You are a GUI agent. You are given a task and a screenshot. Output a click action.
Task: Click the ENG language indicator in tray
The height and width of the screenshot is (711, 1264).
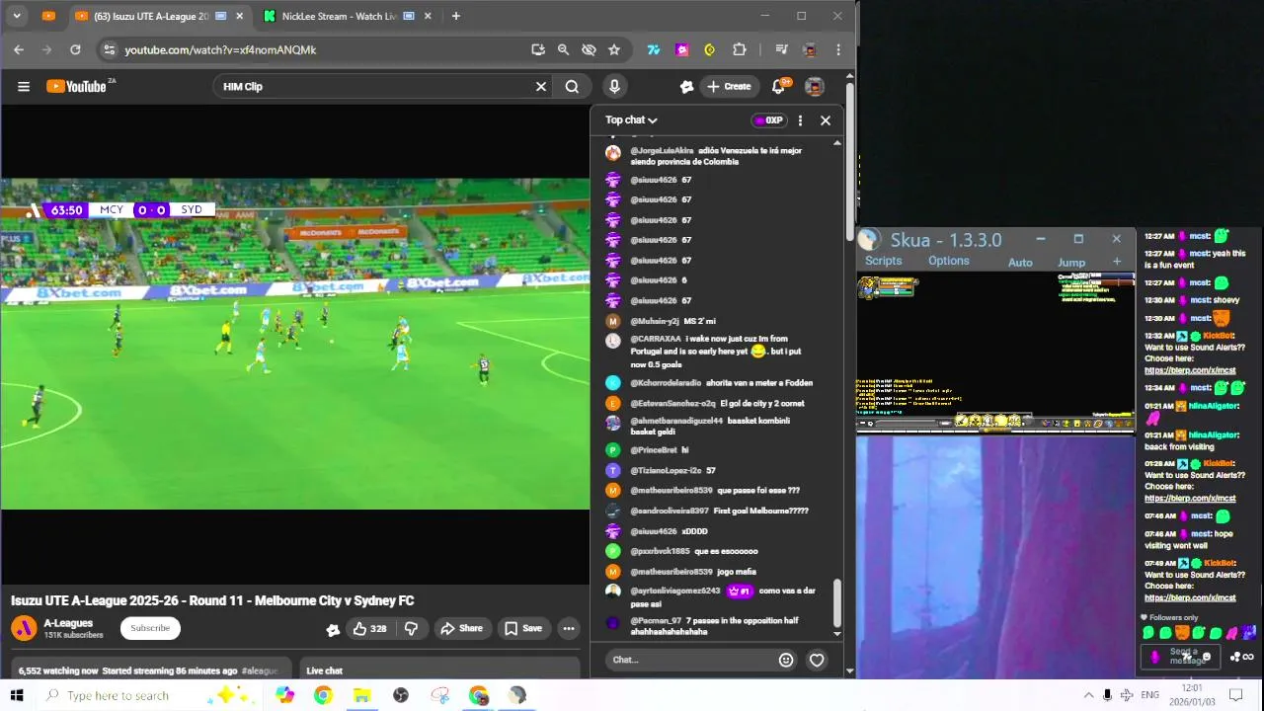pyautogui.click(x=1149, y=695)
